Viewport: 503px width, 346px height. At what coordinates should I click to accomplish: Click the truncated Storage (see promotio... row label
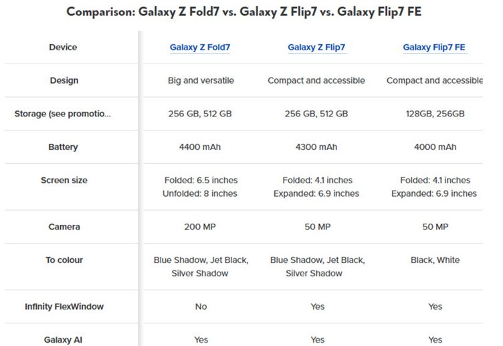(63, 114)
